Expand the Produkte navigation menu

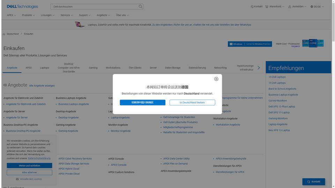(x=28, y=15)
